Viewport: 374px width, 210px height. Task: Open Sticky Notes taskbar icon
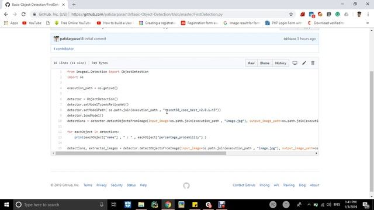point(195,205)
